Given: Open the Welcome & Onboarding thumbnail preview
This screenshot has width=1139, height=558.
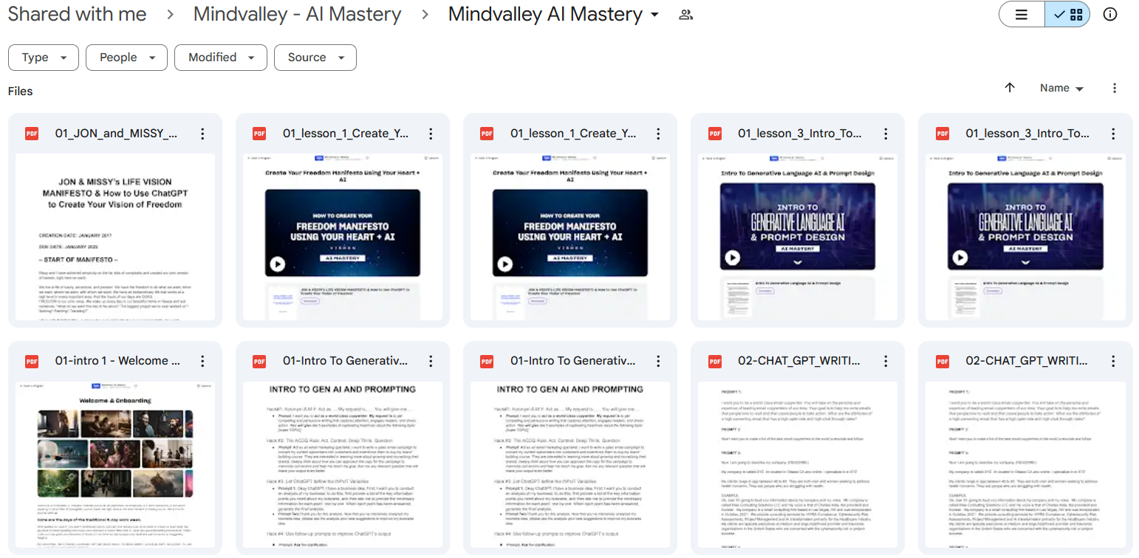Looking at the screenshot, I should pos(115,464).
